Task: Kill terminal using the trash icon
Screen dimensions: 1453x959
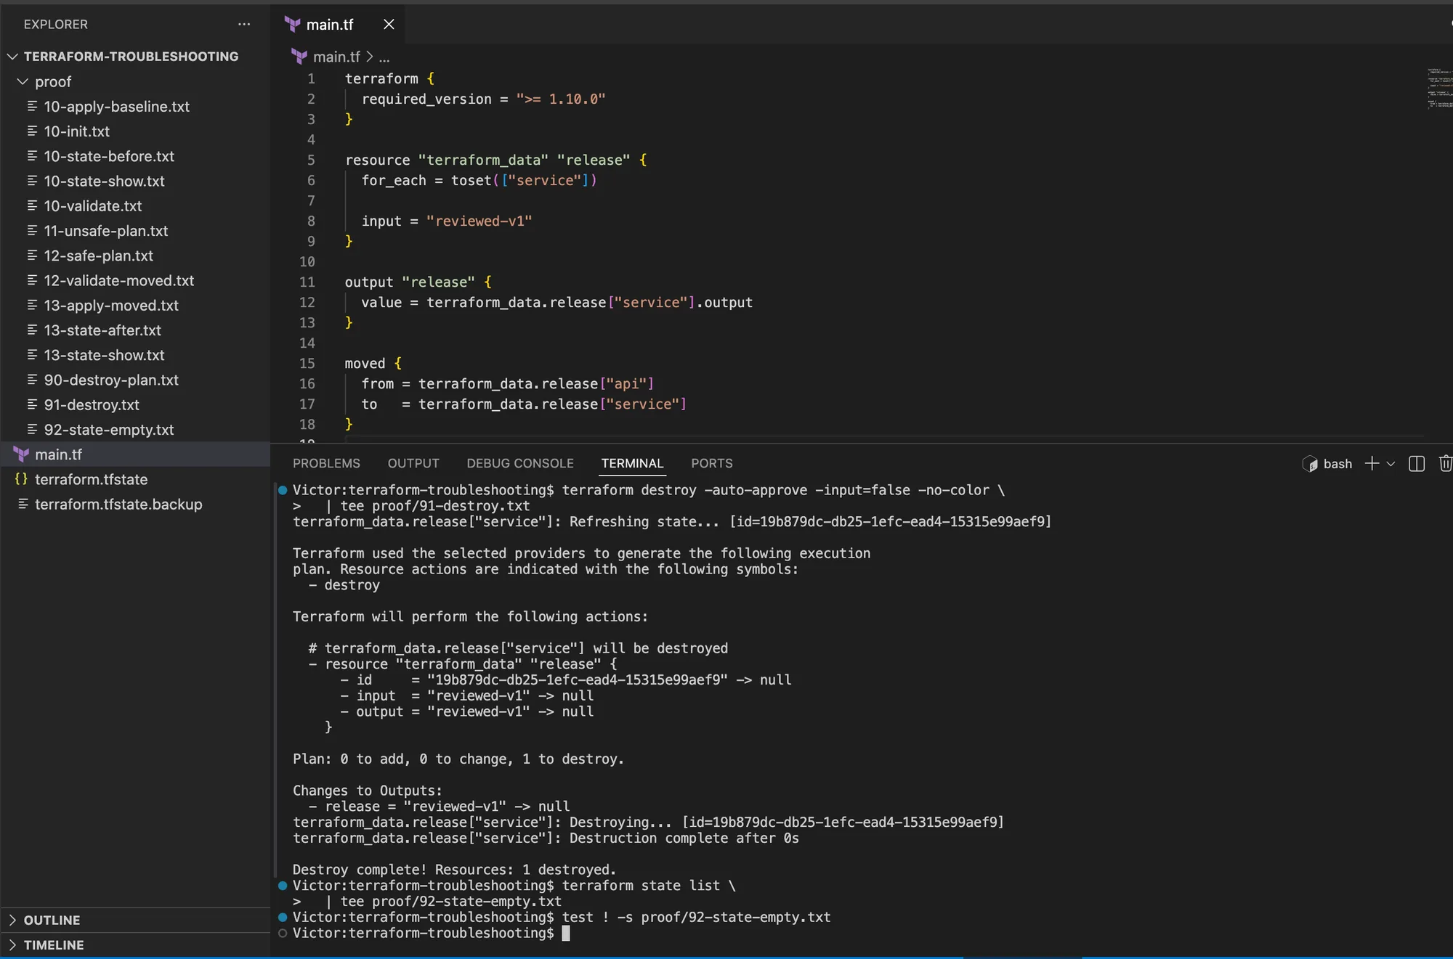Action: [1446, 463]
